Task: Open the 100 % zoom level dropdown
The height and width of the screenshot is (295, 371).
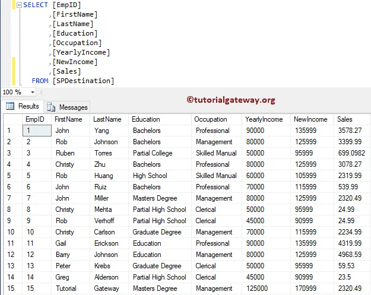Action: coord(33,92)
